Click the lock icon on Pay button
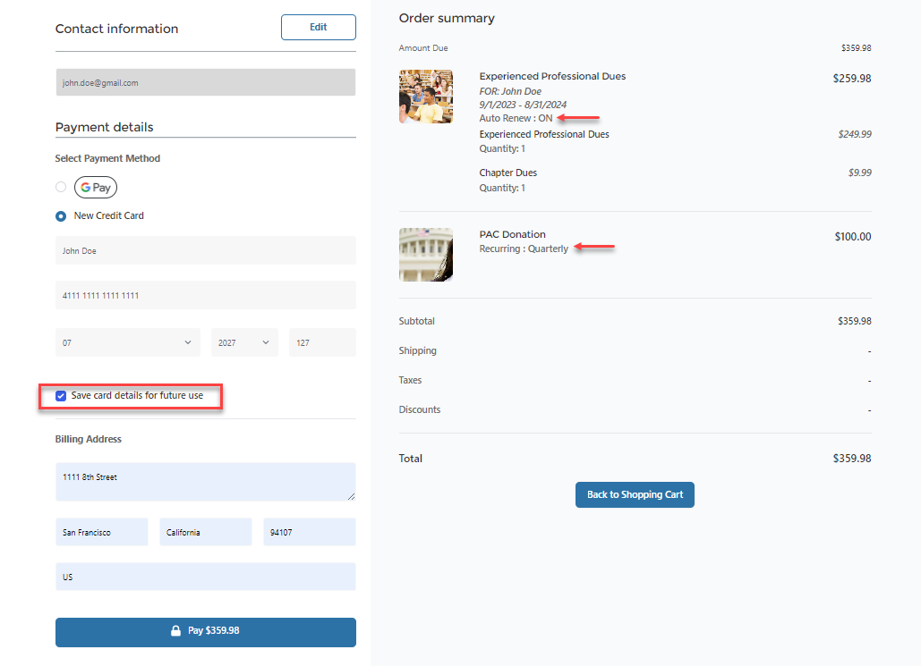This screenshot has height=666, width=921. coord(176,631)
